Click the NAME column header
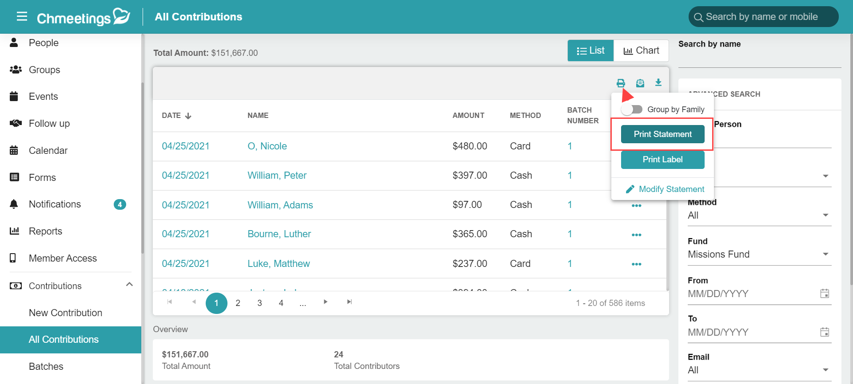This screenshot has width=853, height=384. pyautogui.click(x=258, y=116)
